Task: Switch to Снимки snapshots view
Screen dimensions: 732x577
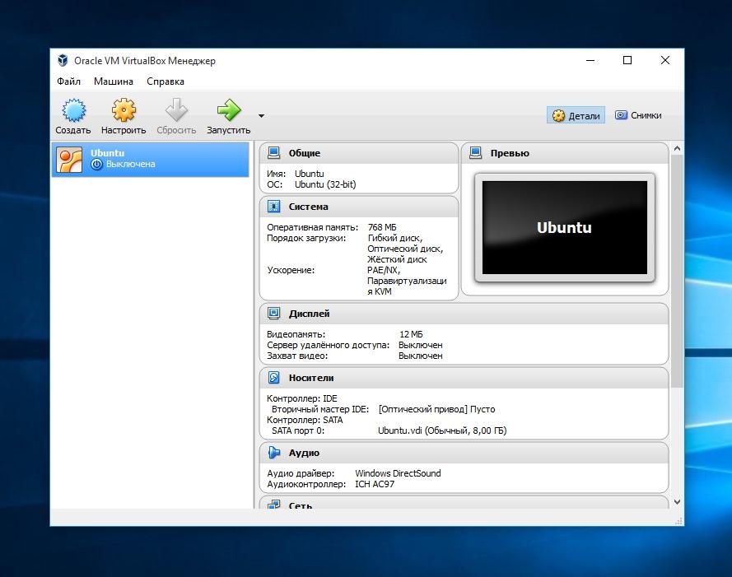Action: (638, 116)
